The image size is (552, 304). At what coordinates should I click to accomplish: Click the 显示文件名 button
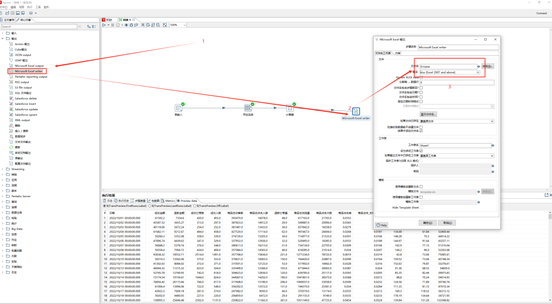(428, 114)
